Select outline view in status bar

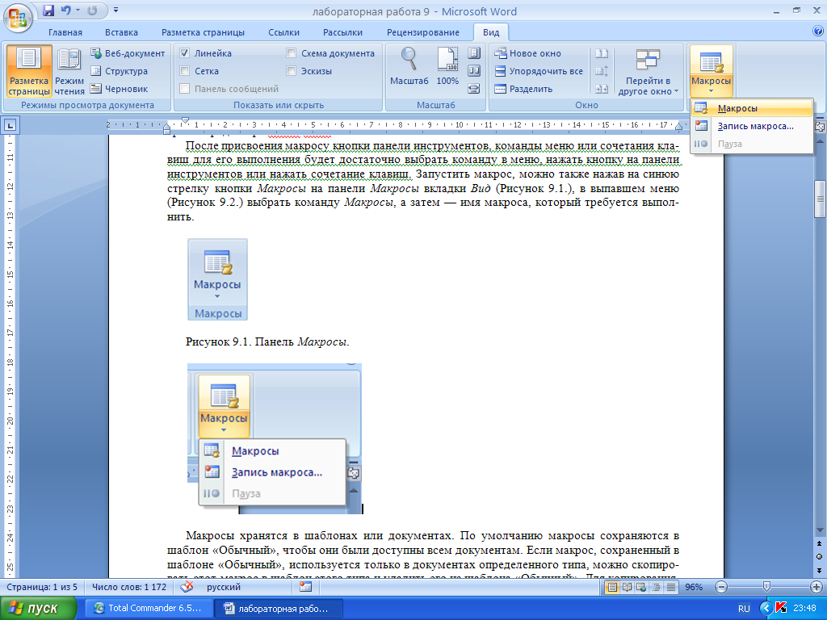tap(656, 587)
